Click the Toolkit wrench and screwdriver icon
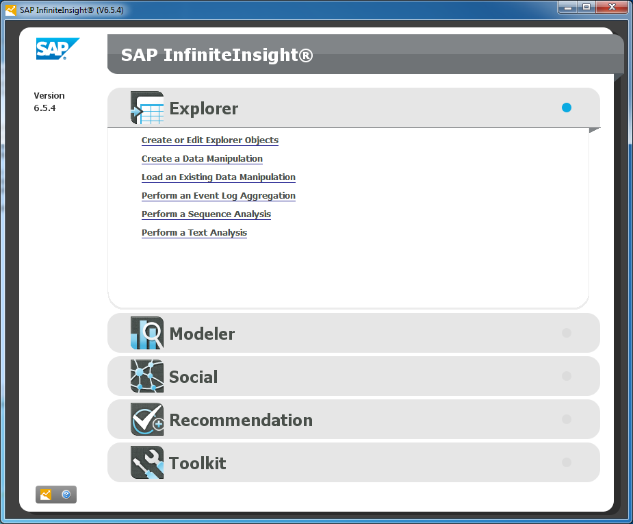This screenshot has height=524, width=633. pyautogui.click(x=147, y=462)
